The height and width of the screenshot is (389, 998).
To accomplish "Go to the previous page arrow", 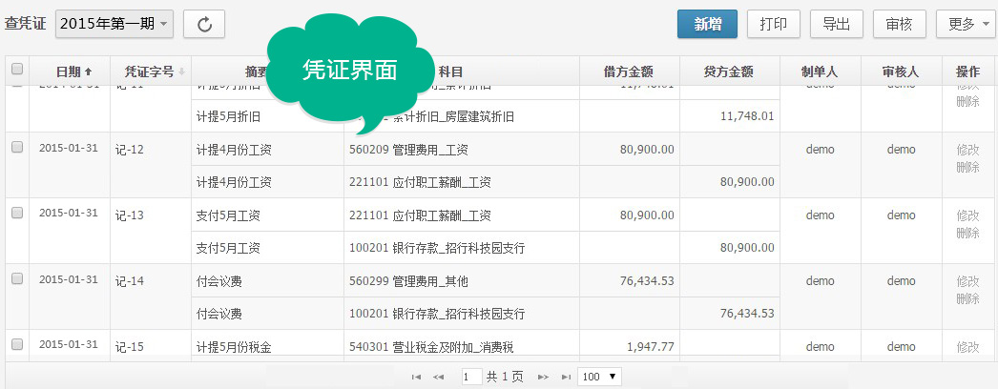I will pos(439,377).
